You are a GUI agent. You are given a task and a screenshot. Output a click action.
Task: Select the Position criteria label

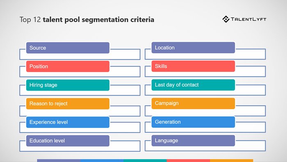[x=68, y=66]
